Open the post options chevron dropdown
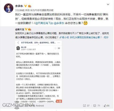114x111 pixels. [108, 4]
